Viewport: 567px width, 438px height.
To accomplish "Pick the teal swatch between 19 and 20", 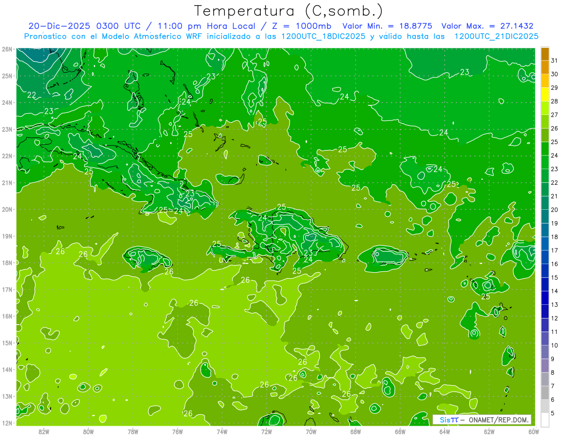I will tap(545, 216).
